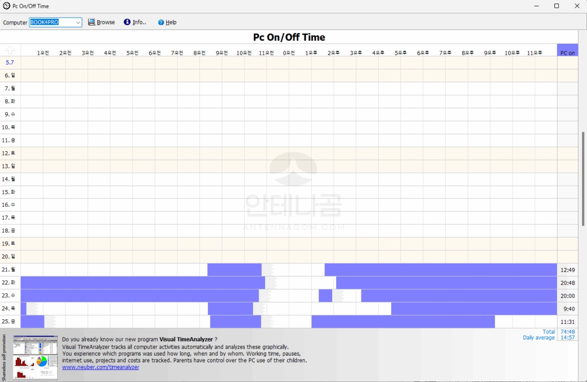587x382 pixels.
Task: Click the '5오후' hour column label
Action: [x=401, y=53]
